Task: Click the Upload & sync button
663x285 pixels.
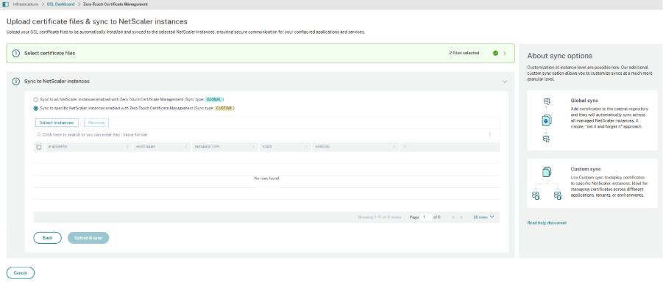Action: point(88,238)
